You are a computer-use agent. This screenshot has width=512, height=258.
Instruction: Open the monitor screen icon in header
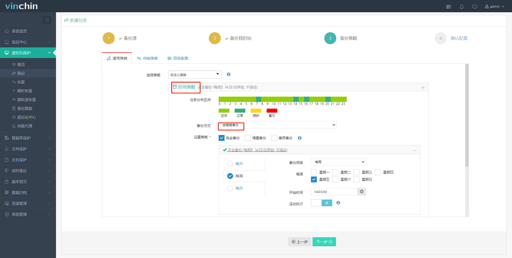pyautogui.click(x=475, y=7)
